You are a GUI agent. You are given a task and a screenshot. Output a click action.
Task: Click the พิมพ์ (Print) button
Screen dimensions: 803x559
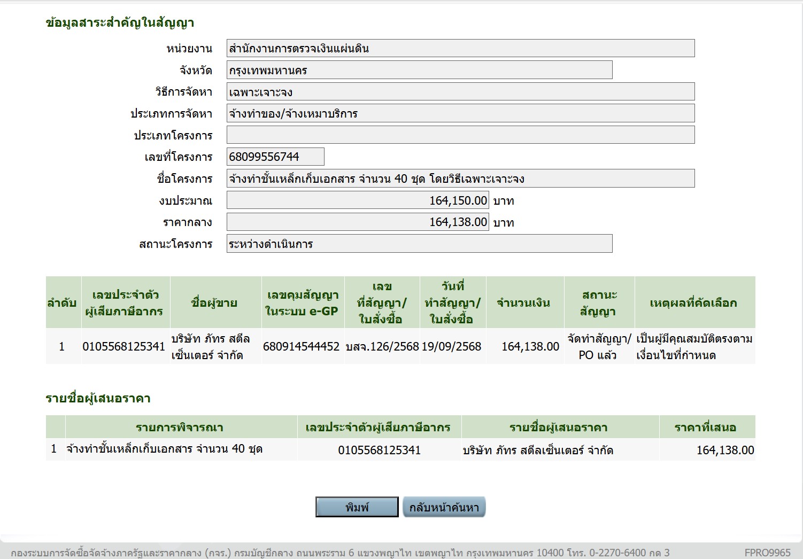point(357,507)
